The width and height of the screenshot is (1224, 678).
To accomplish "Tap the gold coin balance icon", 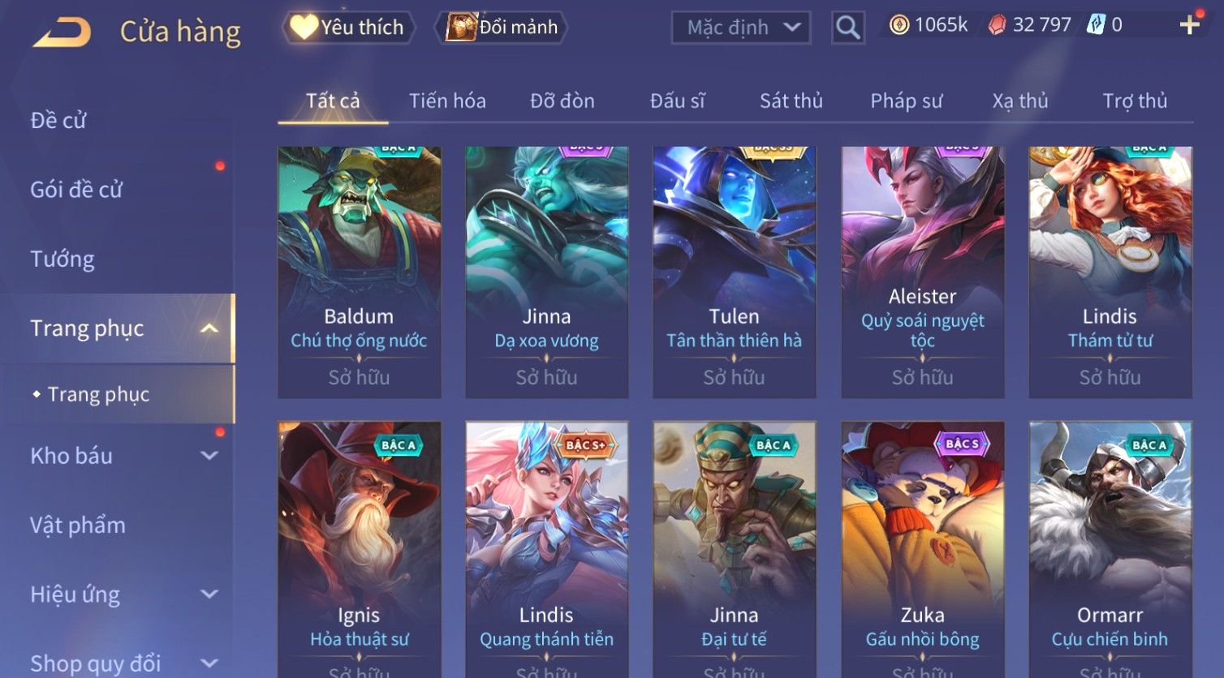I will tap(899, 25).
